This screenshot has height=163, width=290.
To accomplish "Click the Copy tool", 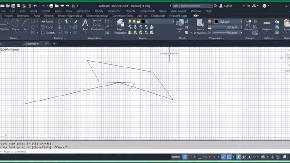I will tap(47, 27).
